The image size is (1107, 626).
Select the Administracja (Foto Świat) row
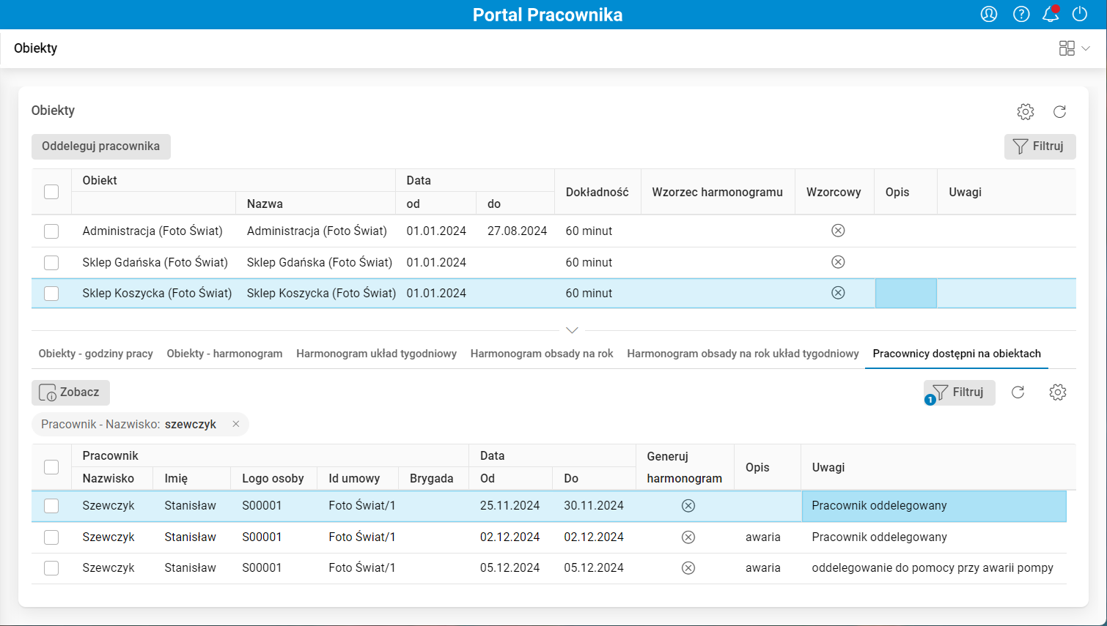coord(152,231)
